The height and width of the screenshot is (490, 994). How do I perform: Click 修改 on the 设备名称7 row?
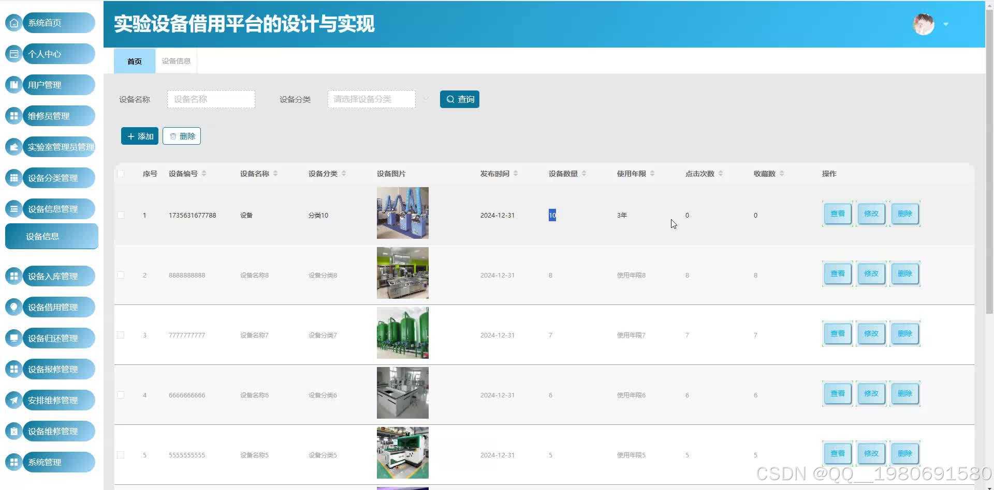pos(871,333)
